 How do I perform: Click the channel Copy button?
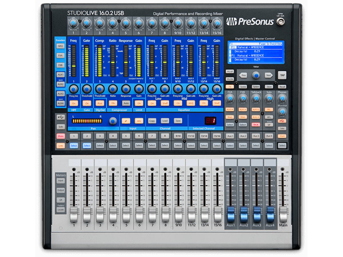[x=152, y=121]
